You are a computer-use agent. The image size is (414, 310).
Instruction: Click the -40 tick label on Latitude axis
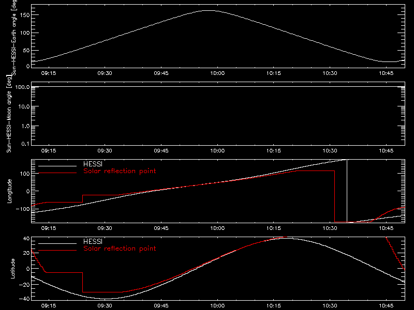pos(24,299)
